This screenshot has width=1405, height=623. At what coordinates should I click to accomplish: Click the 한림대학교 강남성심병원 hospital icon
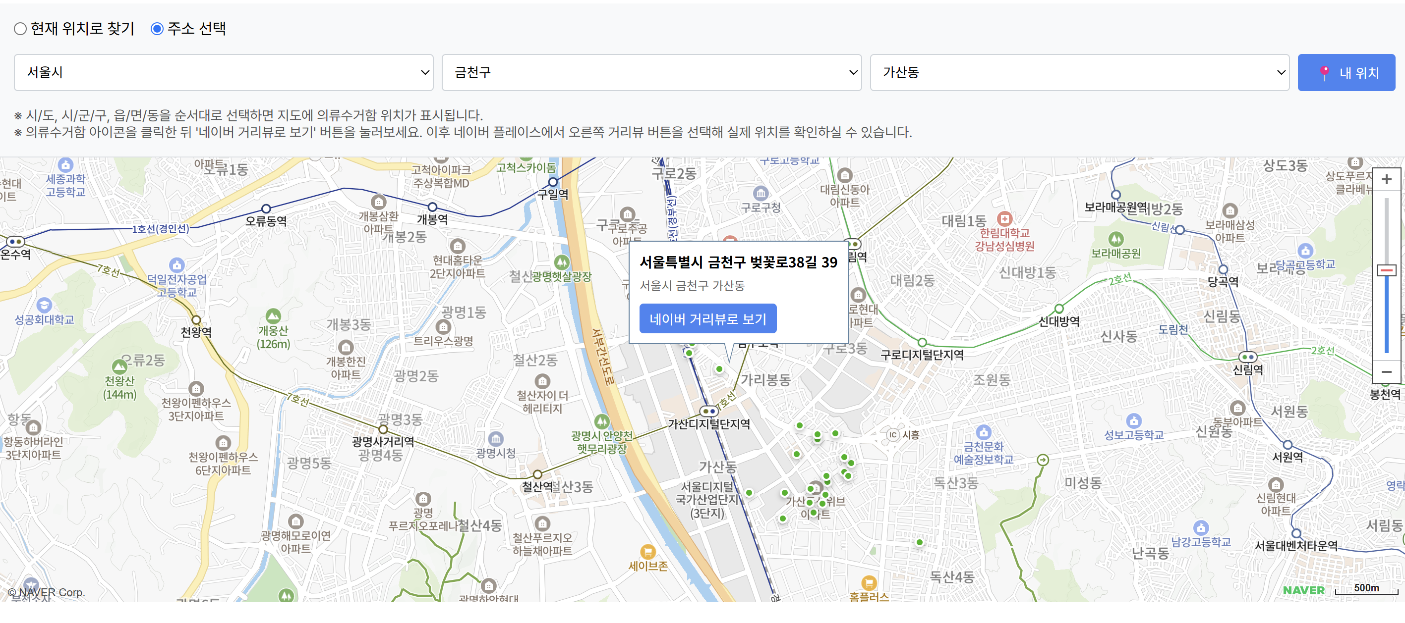click(1004, 218)
